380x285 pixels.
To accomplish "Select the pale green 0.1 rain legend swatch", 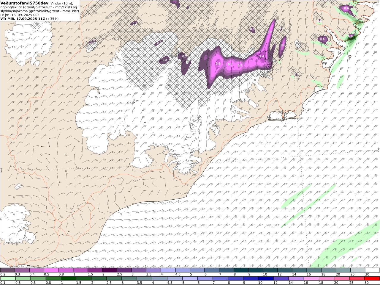I will 8,279.
